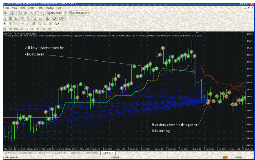255x160 pixels.
Task: Select the Vertical Line drawing tool
Action: pos(17,24)
